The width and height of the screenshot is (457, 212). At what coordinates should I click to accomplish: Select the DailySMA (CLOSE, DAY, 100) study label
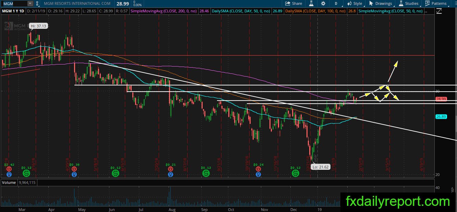[315, 11]
